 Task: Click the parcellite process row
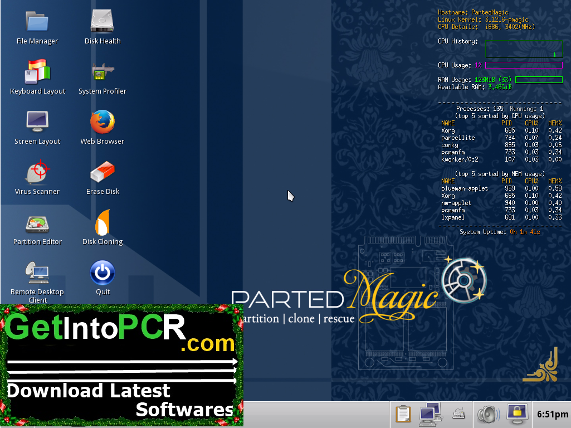coord(501,138)
